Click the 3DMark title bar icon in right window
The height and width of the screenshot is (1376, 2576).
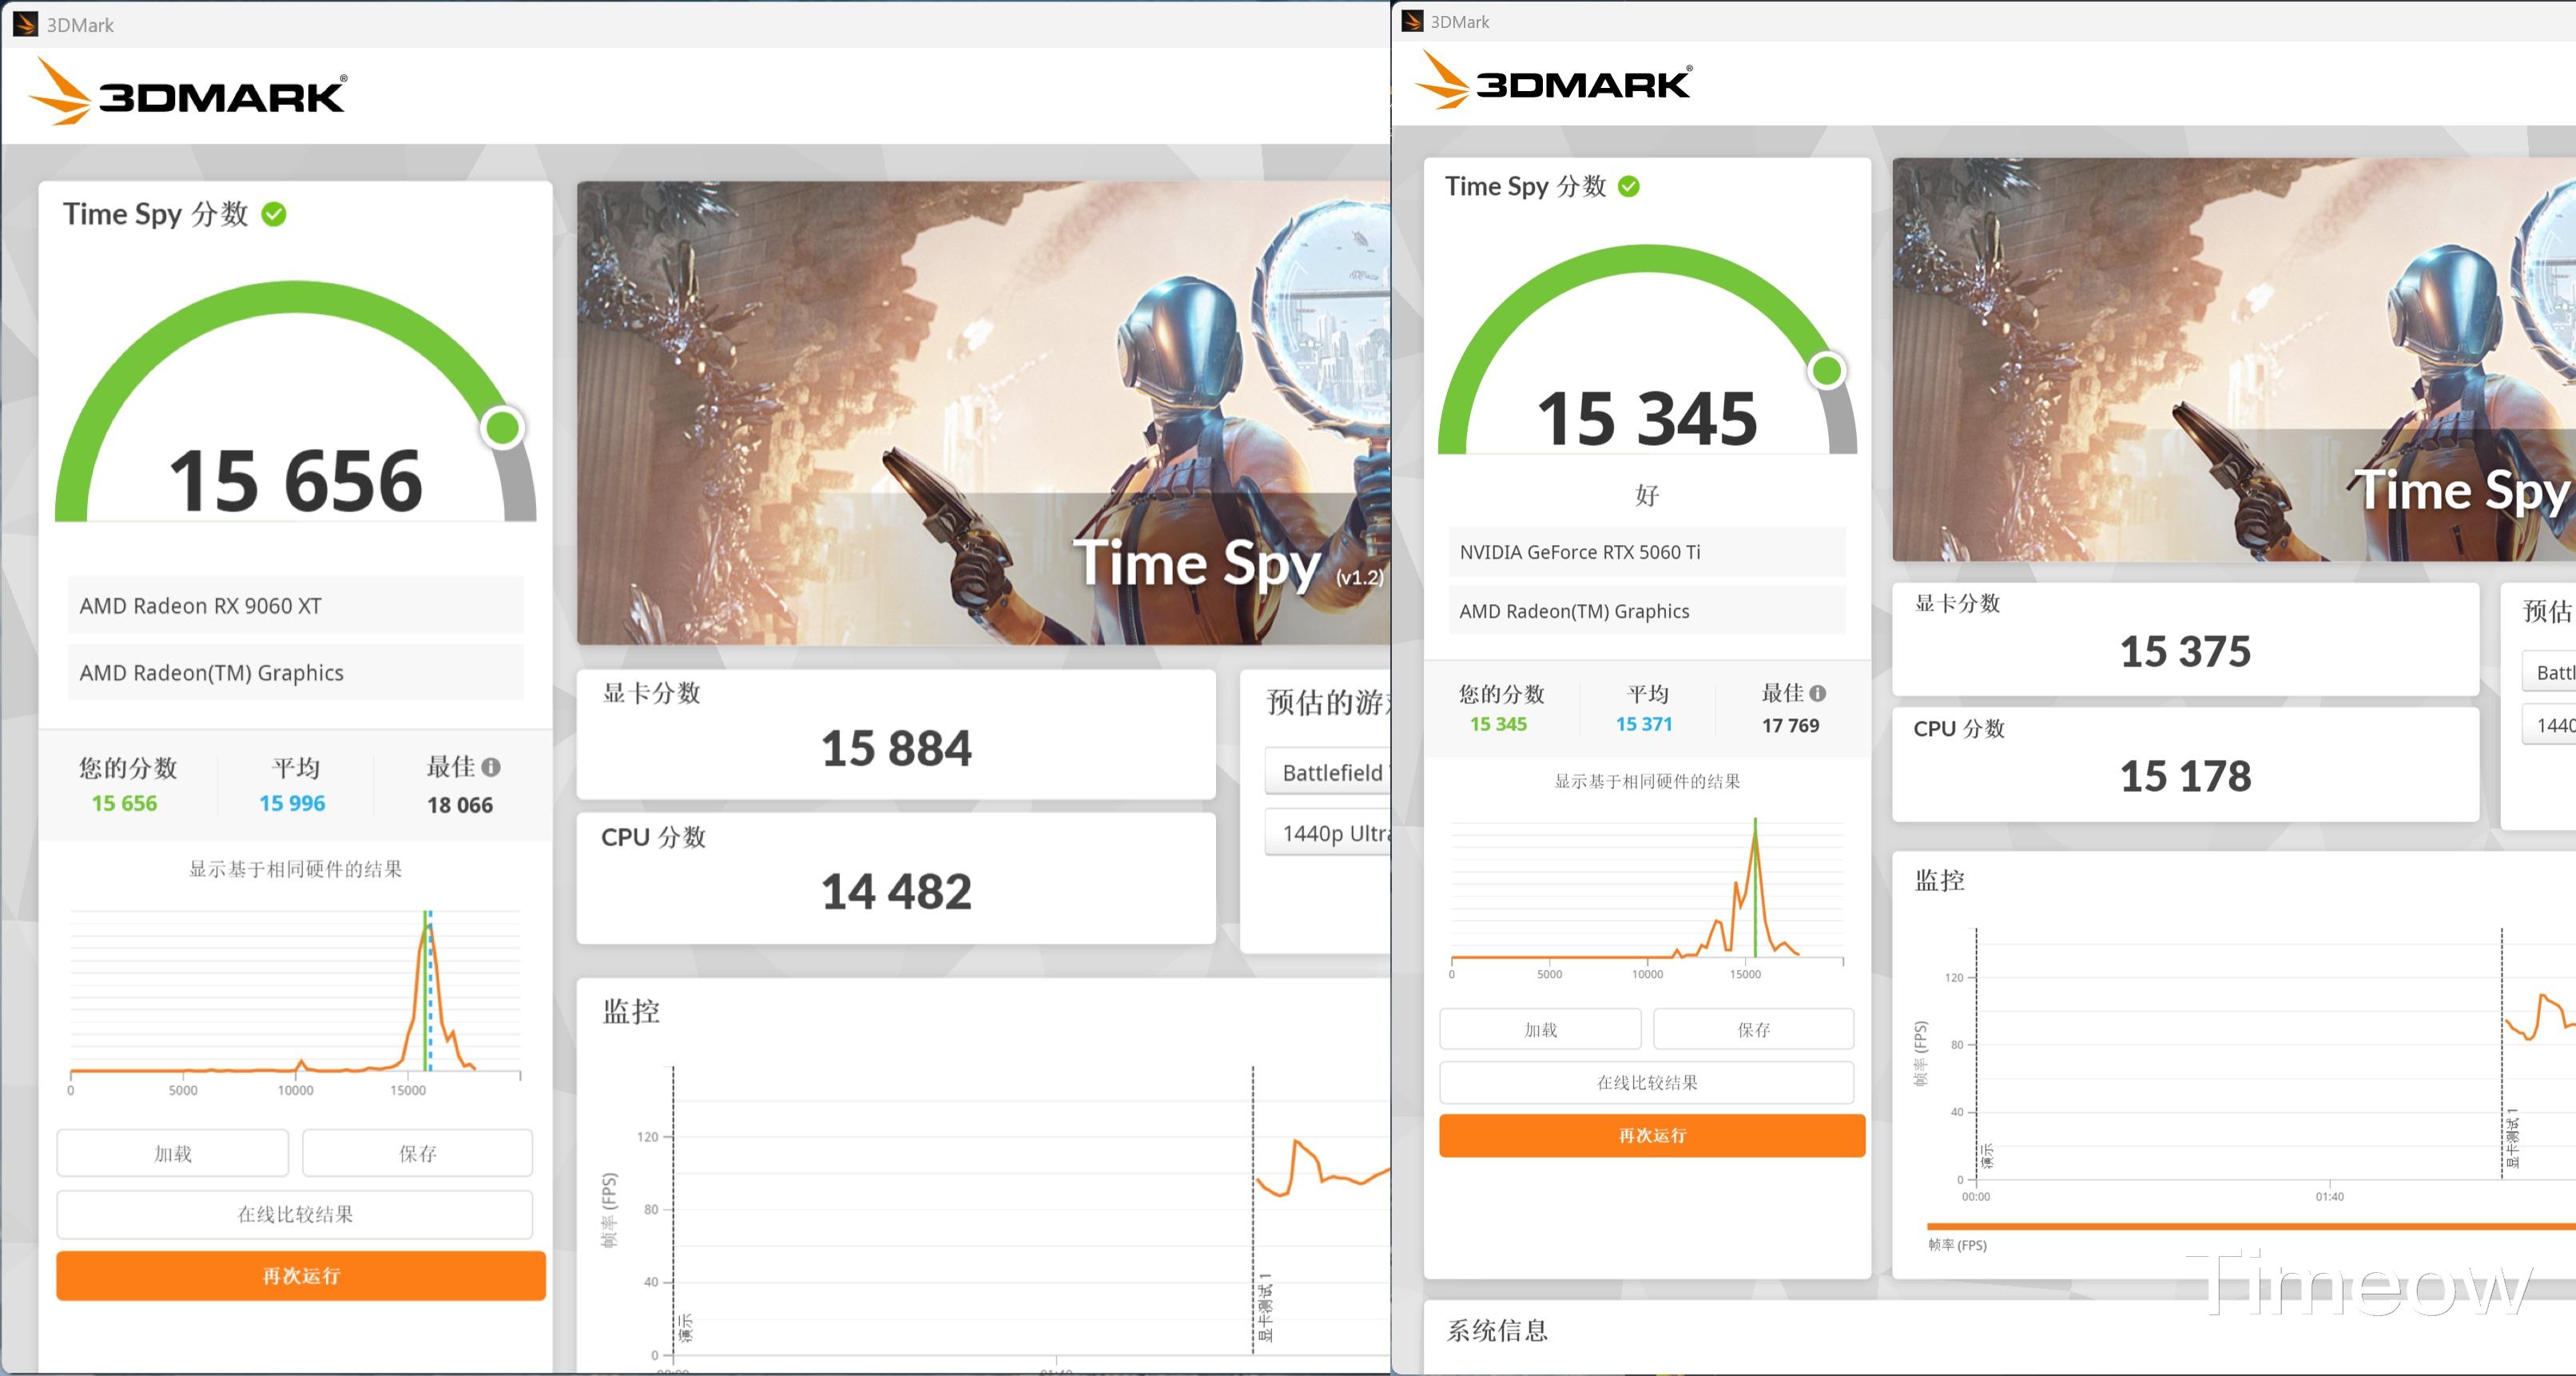(1412, 21)
